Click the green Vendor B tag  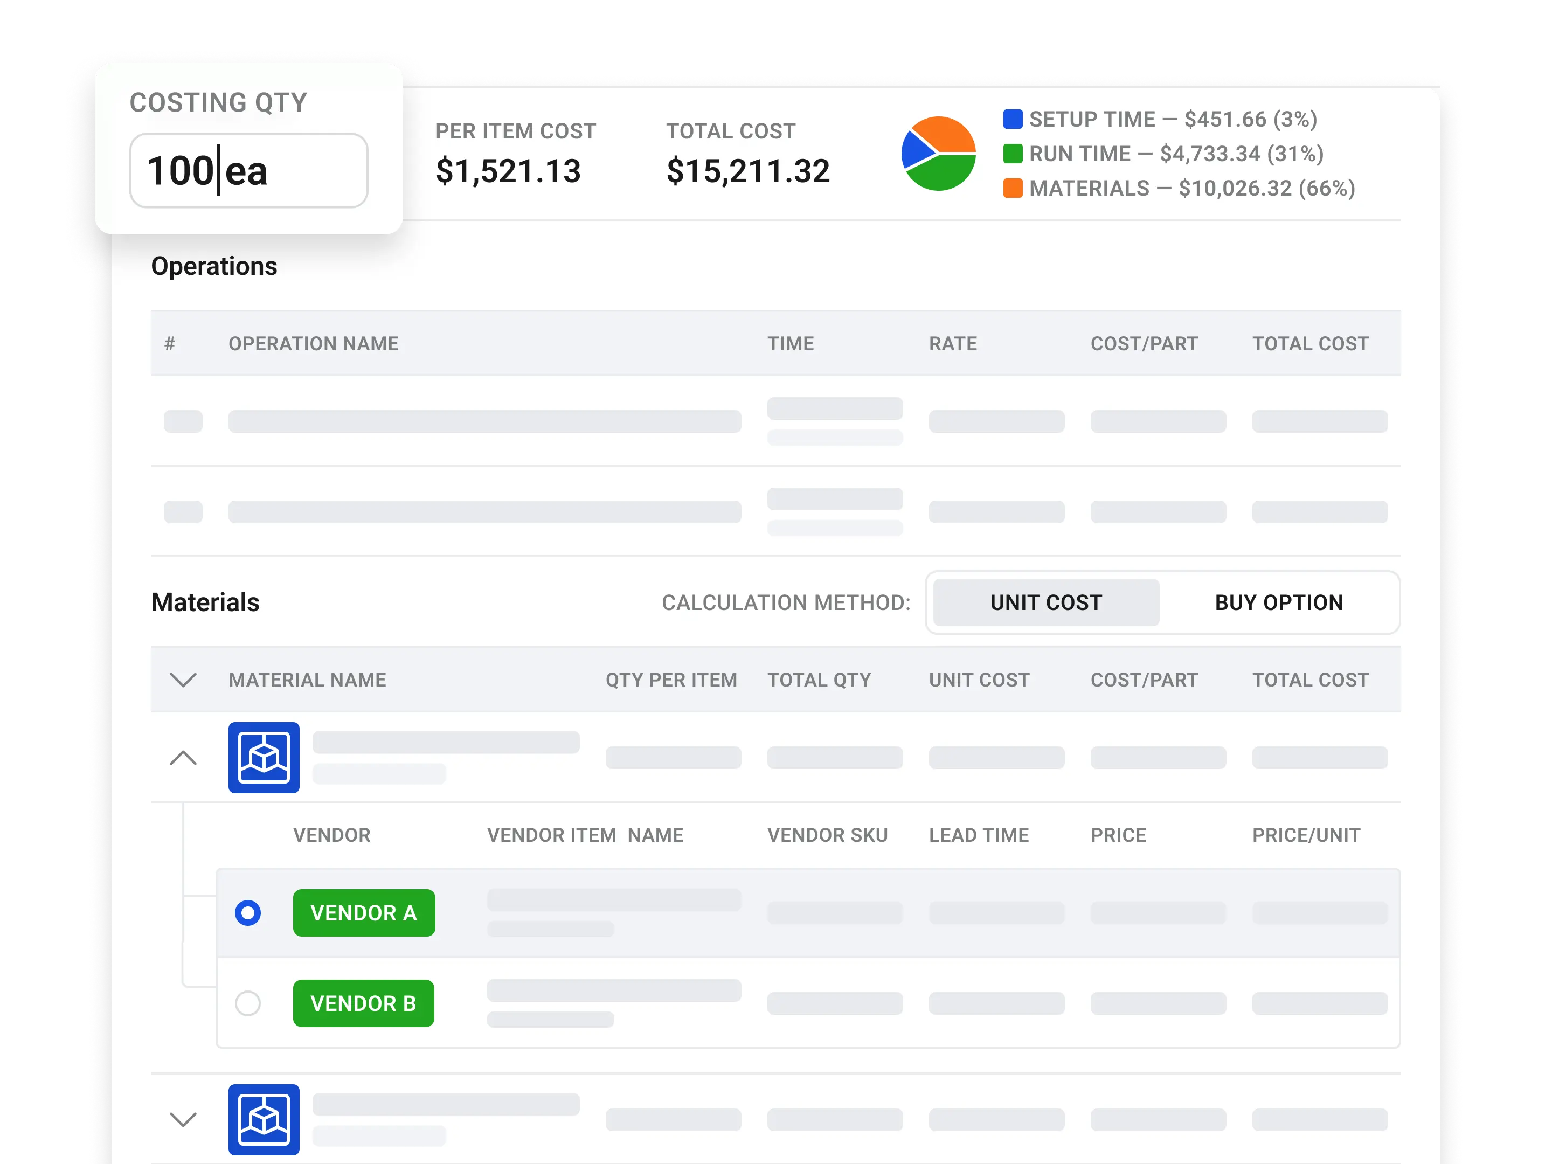coord(363,1003)
